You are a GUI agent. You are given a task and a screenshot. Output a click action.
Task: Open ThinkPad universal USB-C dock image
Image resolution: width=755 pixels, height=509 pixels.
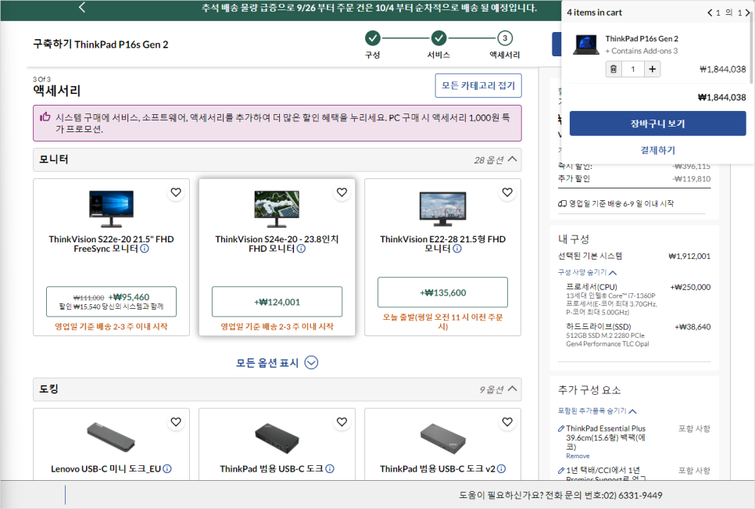[x=277, y=438]
